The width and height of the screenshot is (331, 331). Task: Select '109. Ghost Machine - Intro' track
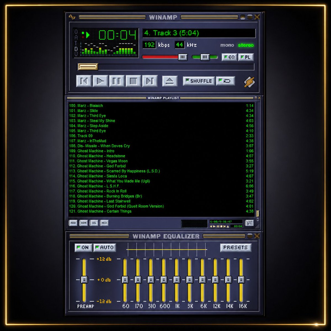coord(161,151)
